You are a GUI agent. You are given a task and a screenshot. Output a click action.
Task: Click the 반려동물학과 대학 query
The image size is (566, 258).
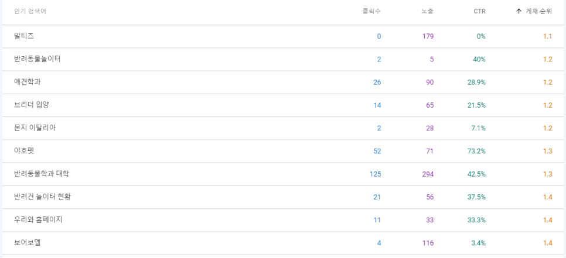tap(42, 174)
